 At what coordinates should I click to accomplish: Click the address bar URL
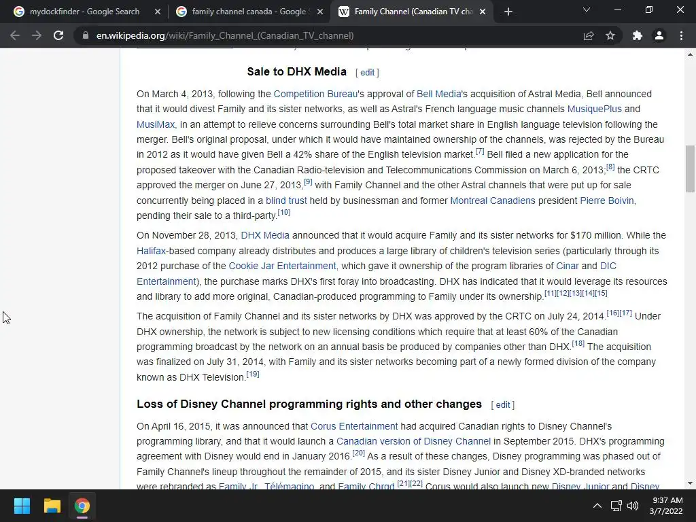click(224, 35)
